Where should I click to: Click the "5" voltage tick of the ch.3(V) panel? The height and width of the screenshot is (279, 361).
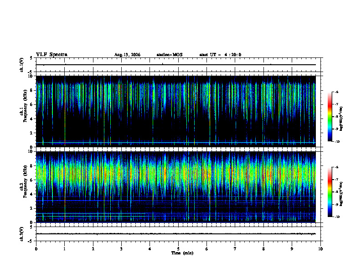click(31, 227)
